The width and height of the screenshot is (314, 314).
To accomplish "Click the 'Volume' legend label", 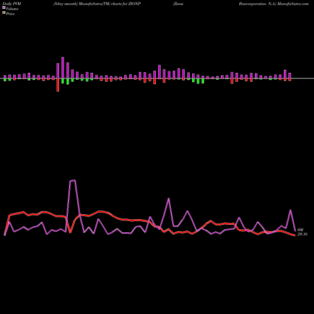I will 12,9.
